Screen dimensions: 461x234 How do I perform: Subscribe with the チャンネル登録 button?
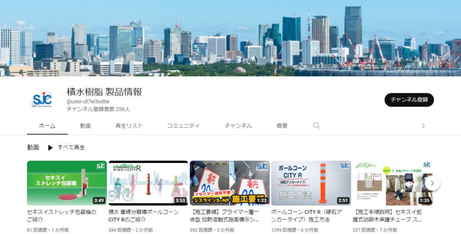(409, 100)
